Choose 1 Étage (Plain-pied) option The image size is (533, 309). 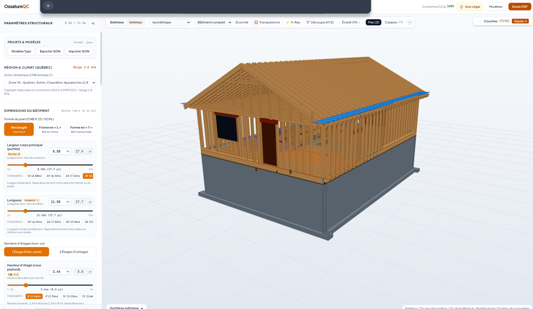click(26, 252)
